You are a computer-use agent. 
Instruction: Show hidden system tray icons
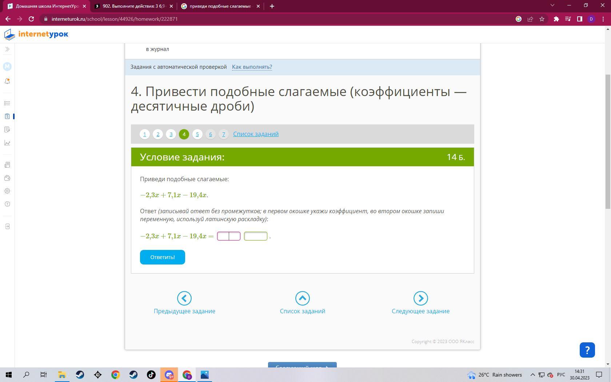pyautogui.click(x=532, y=375)
